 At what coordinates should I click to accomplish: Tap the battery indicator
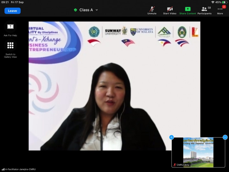coord(224,2)
